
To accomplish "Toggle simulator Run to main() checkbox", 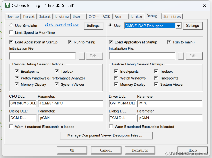I will pyautogui.click(x=70, y=42).
